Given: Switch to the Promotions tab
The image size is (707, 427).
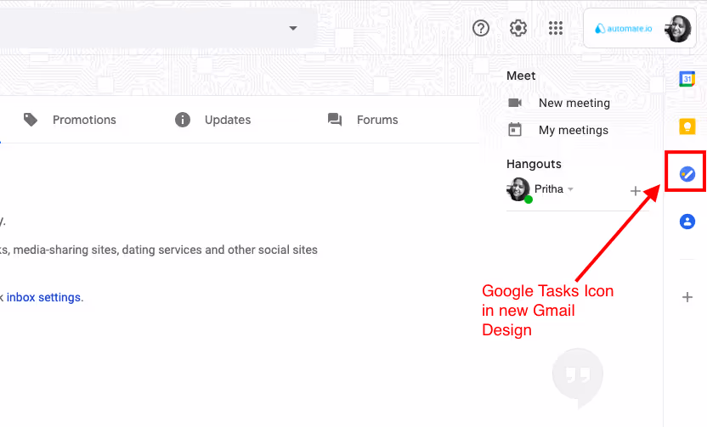Looking at the screenshot, I should [x=70, y=120].
